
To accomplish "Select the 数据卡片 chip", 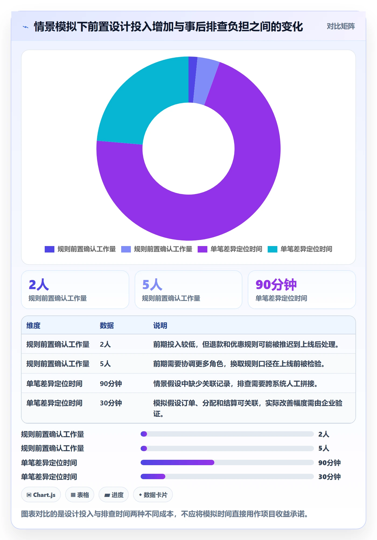I will (x=153, y=495).
